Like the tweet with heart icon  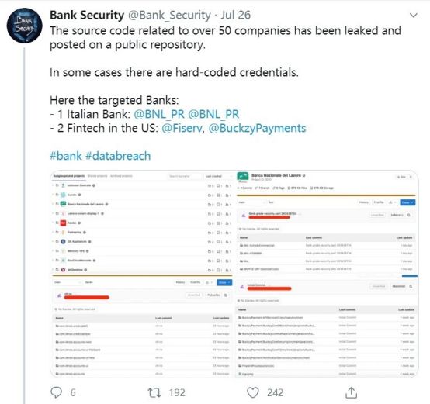(x=253, y=392)
